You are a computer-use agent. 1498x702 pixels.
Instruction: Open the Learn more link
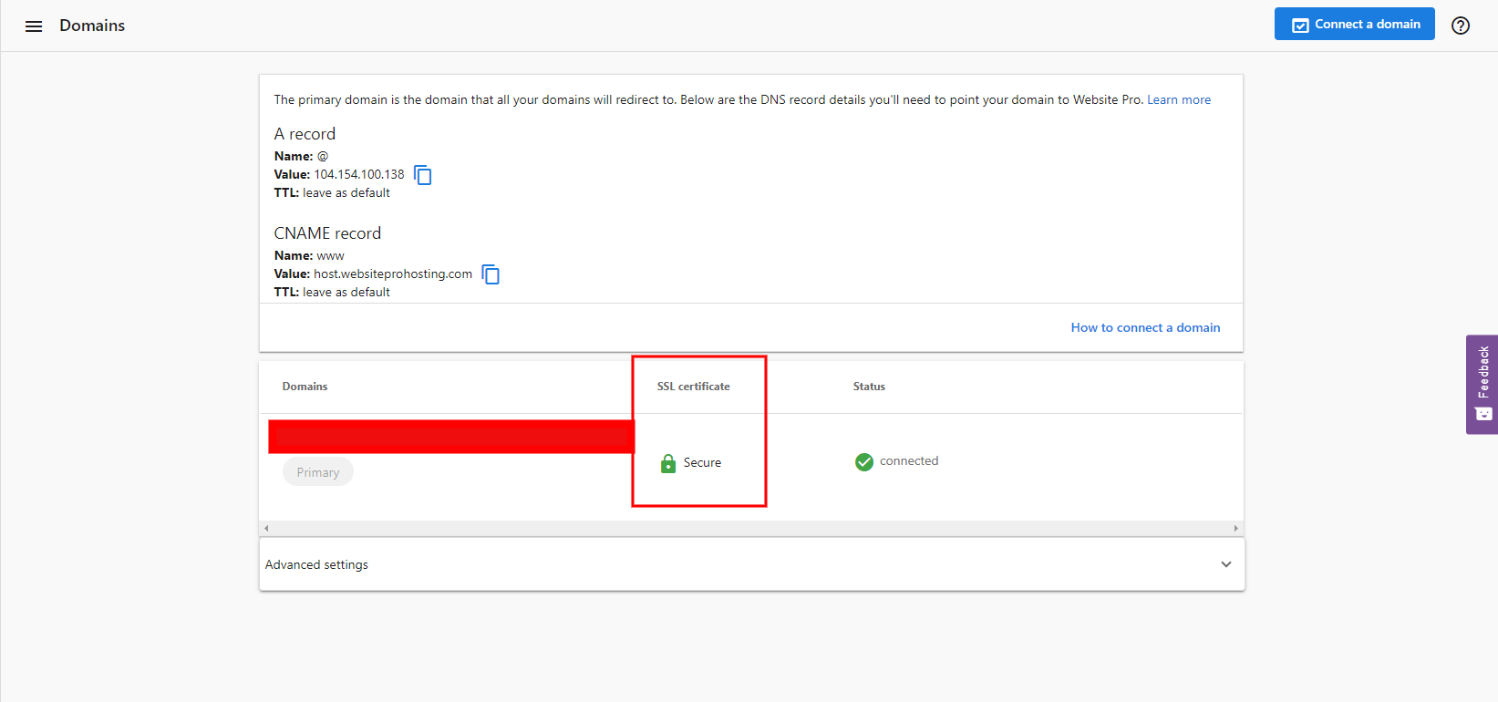(x=1178, y=100)
